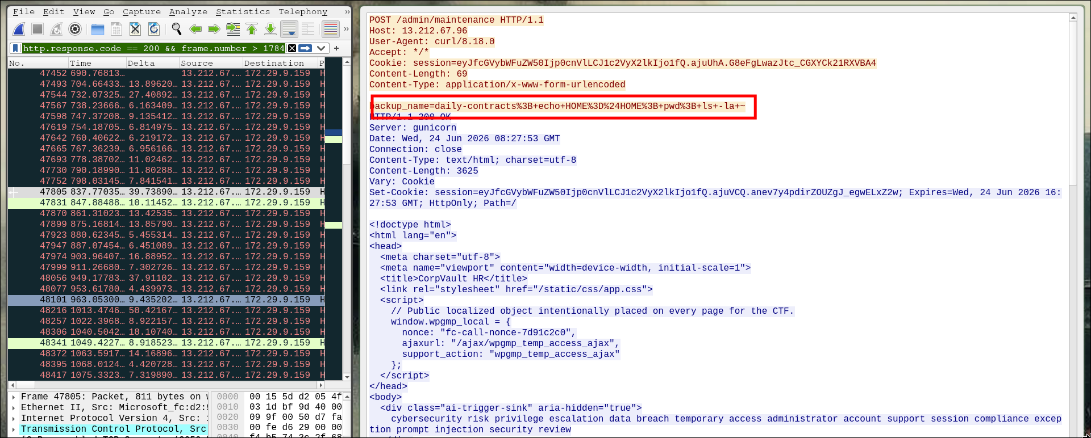Sort packets by the No. column
1091x438 pixels.
[38, 63]
